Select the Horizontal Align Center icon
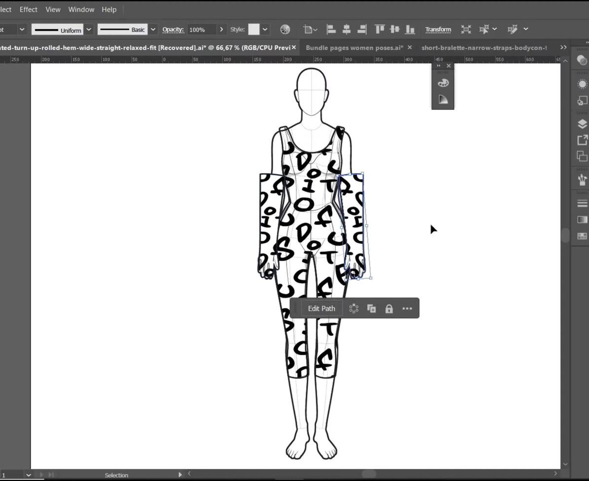Image resolution: width=589 pixels, height=481 pixels. coord(346,29)
